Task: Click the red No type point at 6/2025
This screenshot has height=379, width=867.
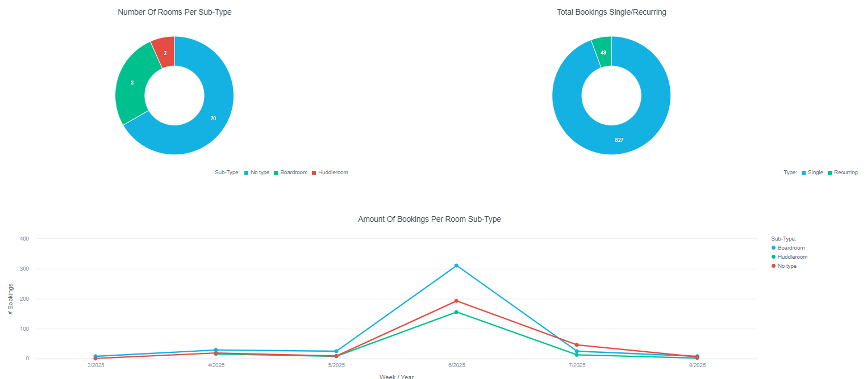Action: tap(456, 301)
